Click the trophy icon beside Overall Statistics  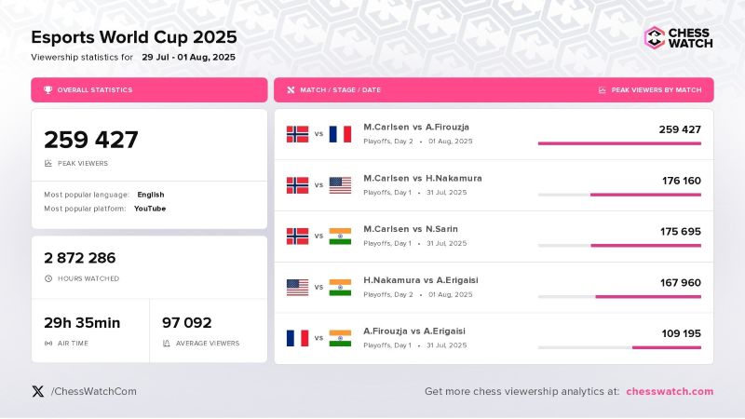click(47, 90)
